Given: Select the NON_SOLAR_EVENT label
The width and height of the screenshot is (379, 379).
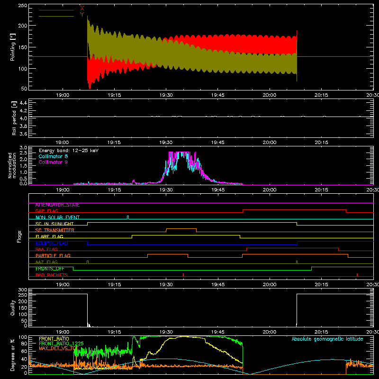Looking at the screenshot, I should click(x=57, y=217).
